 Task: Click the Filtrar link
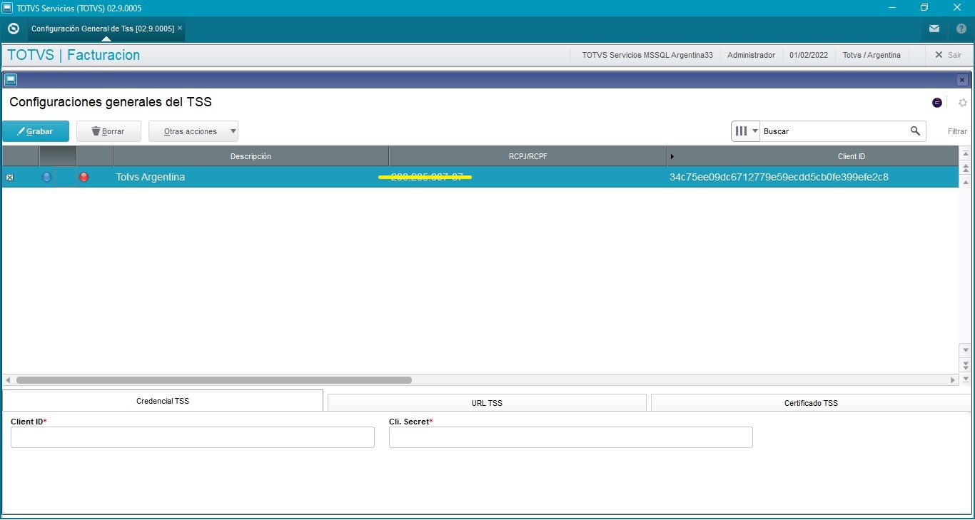[x=957, y=131]
